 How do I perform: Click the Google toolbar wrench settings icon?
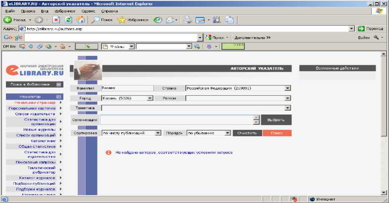(376, 38)
